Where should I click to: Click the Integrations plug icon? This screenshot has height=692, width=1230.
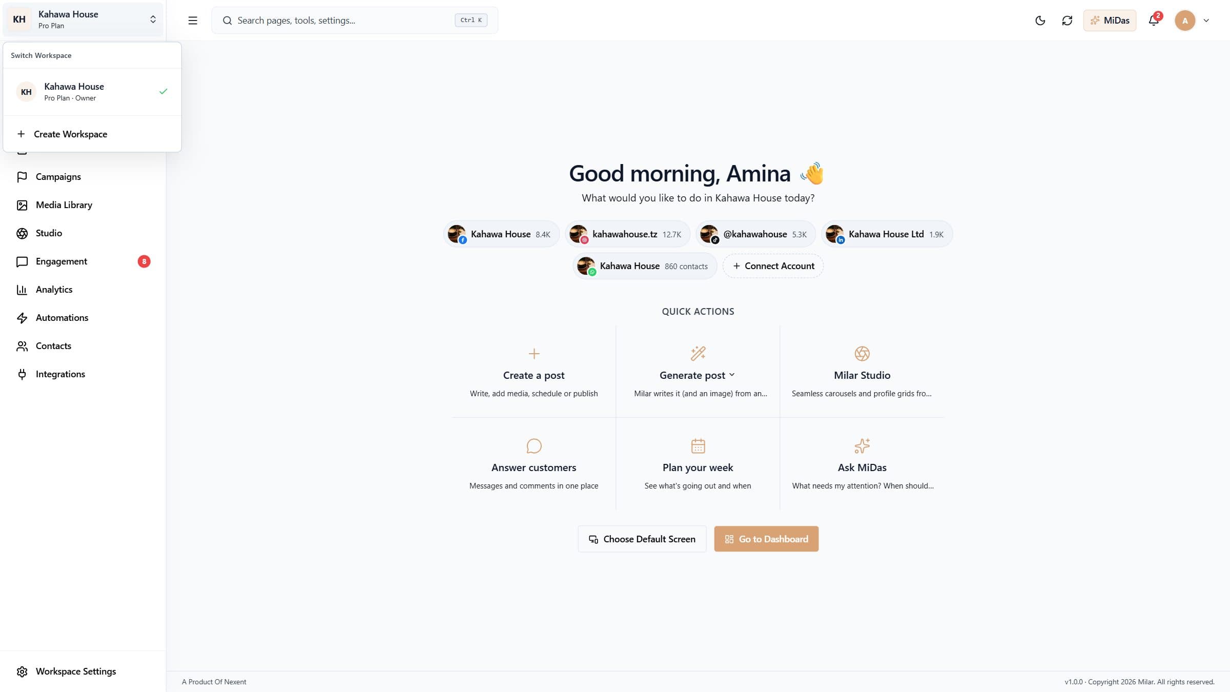coord(22,374)
